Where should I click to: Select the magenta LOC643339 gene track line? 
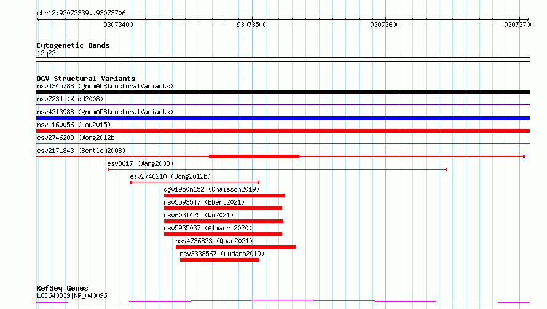point(283,301)
